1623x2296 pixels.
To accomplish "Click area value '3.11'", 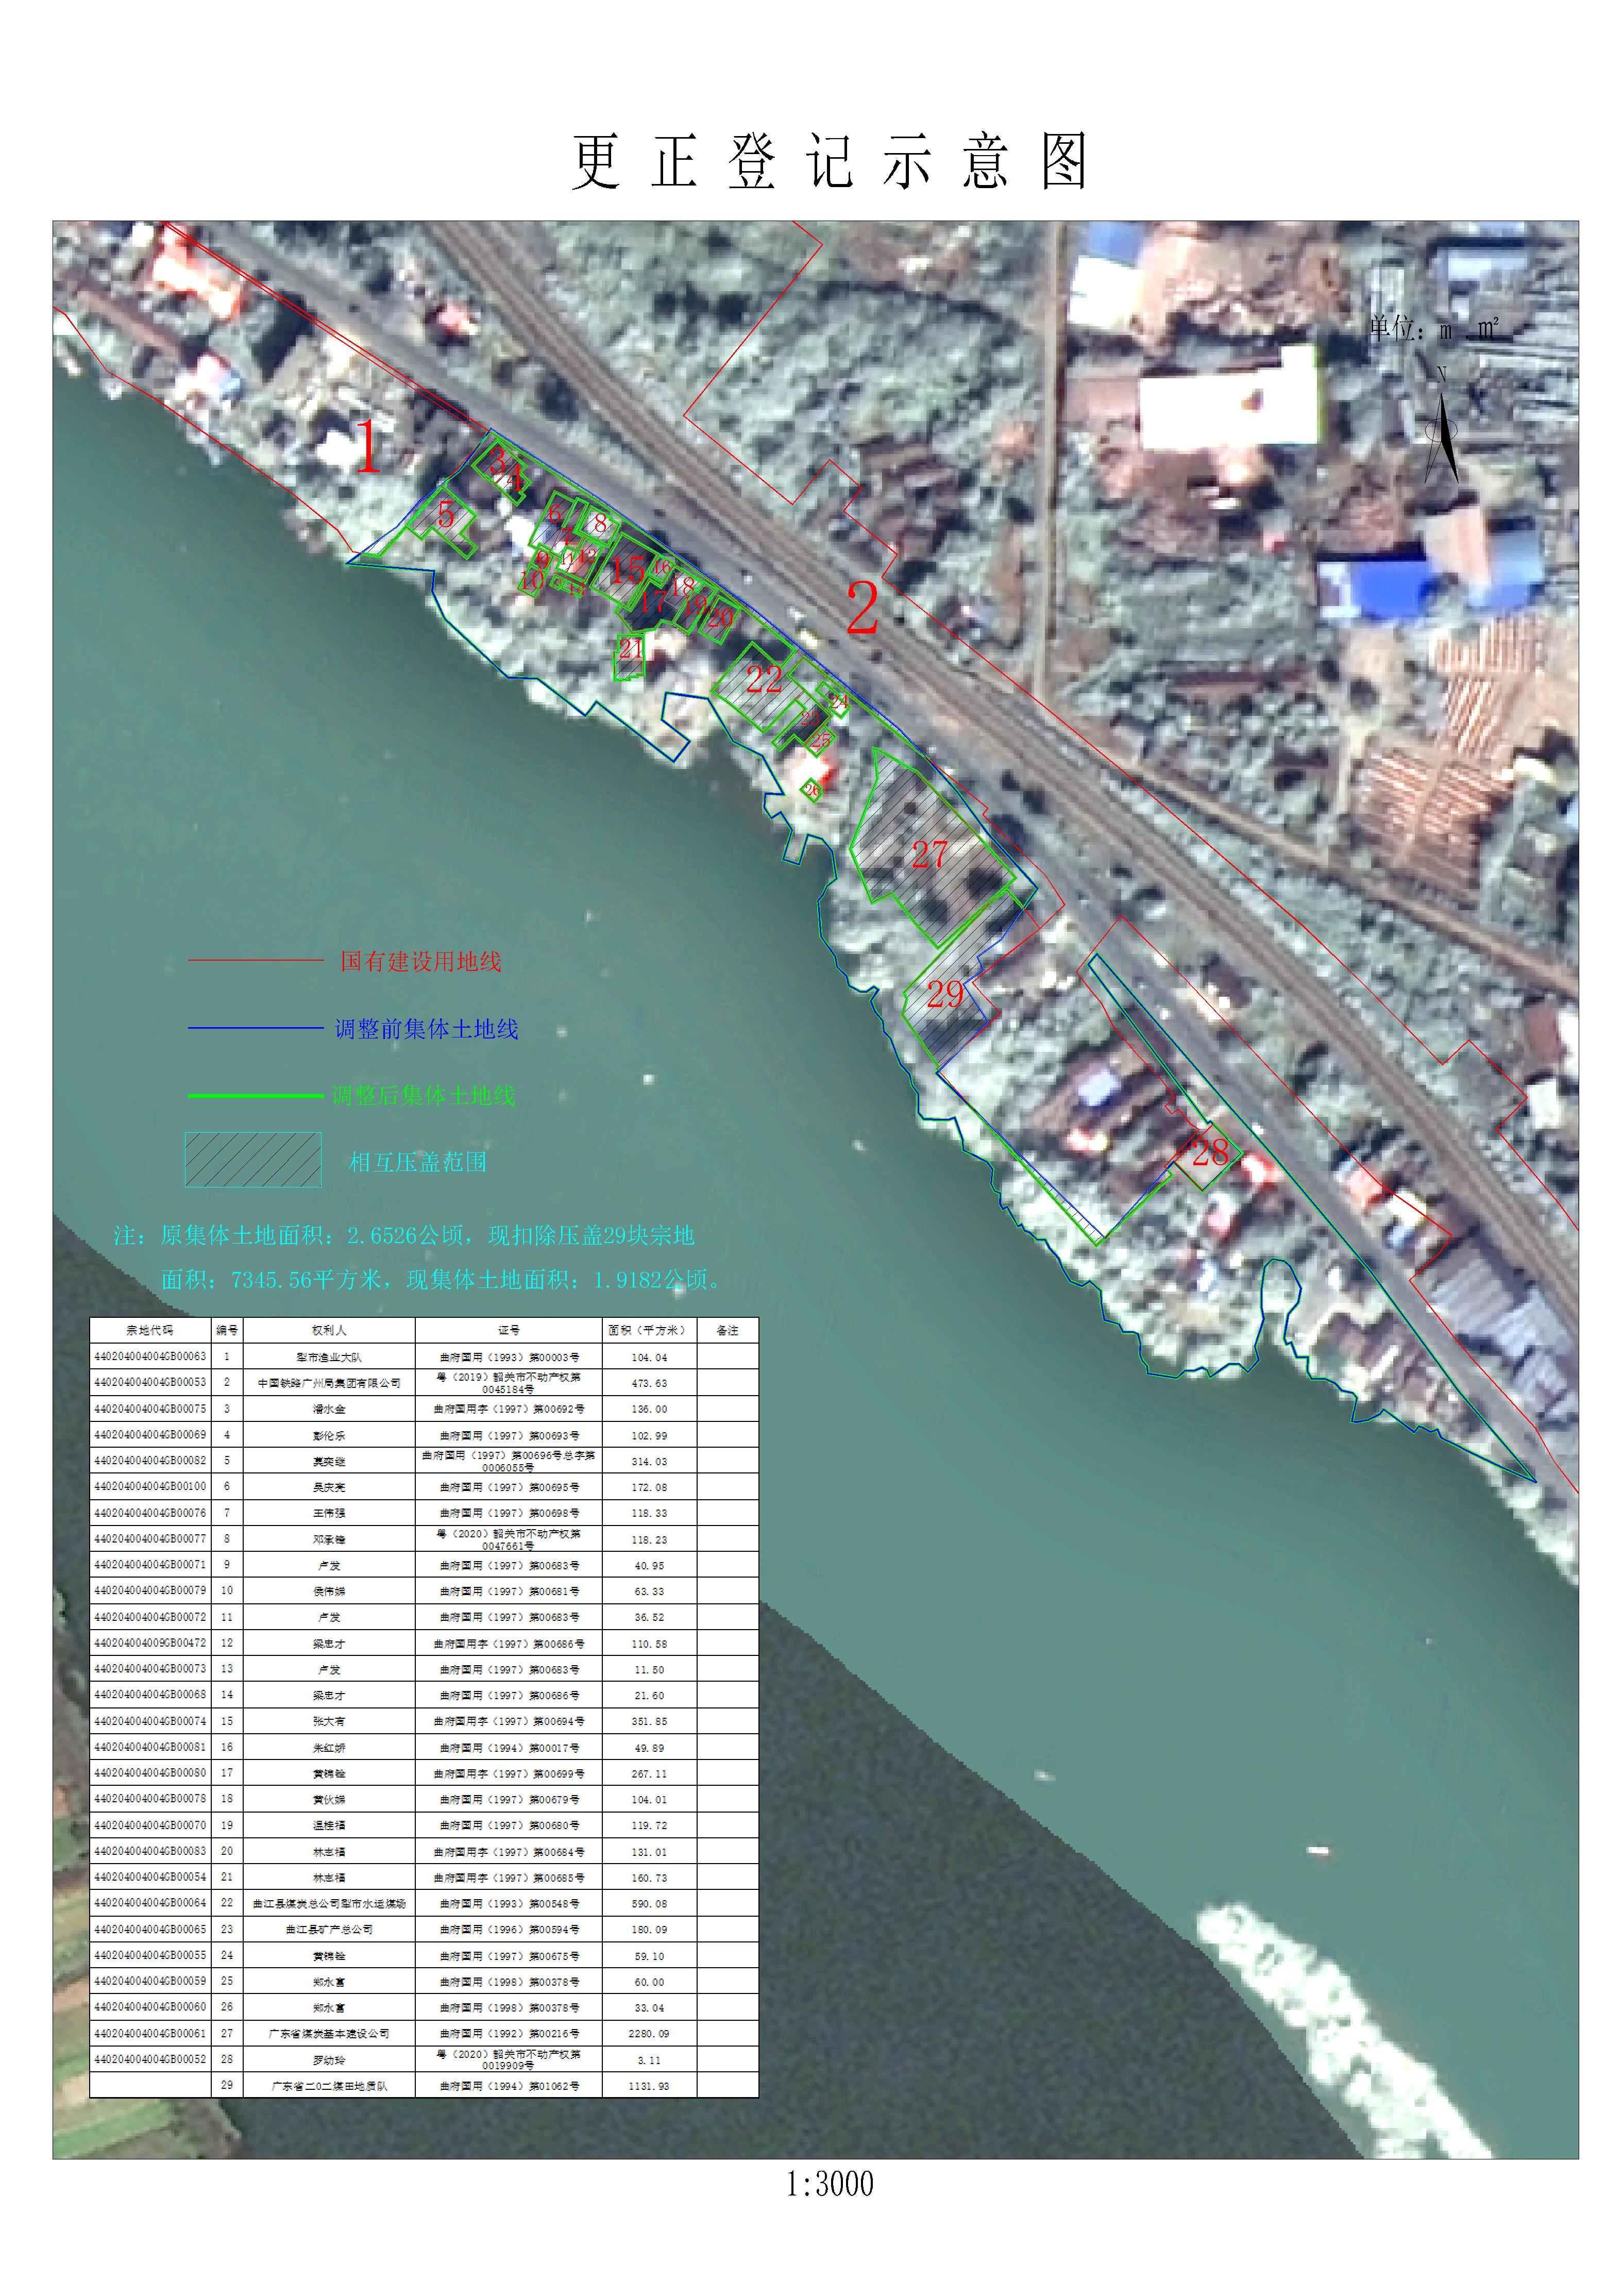I will (648, 2059).
